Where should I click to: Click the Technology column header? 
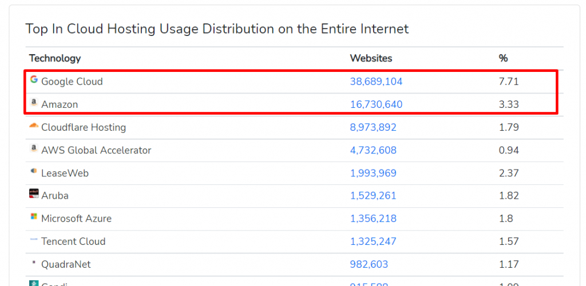coord(55,58)
